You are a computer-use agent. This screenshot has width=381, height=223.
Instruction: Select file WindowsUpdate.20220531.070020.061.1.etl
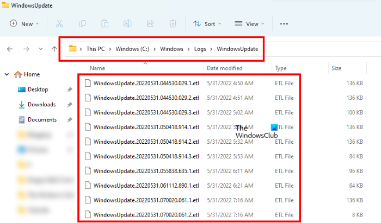point(146,200)
